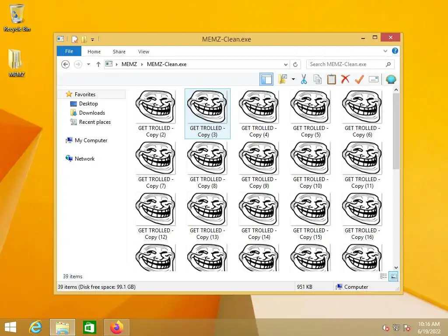The height and width of the screenshot is (336, 448).
Task: Click the folder options toolbar icon
Action: [x=283, y=79]
